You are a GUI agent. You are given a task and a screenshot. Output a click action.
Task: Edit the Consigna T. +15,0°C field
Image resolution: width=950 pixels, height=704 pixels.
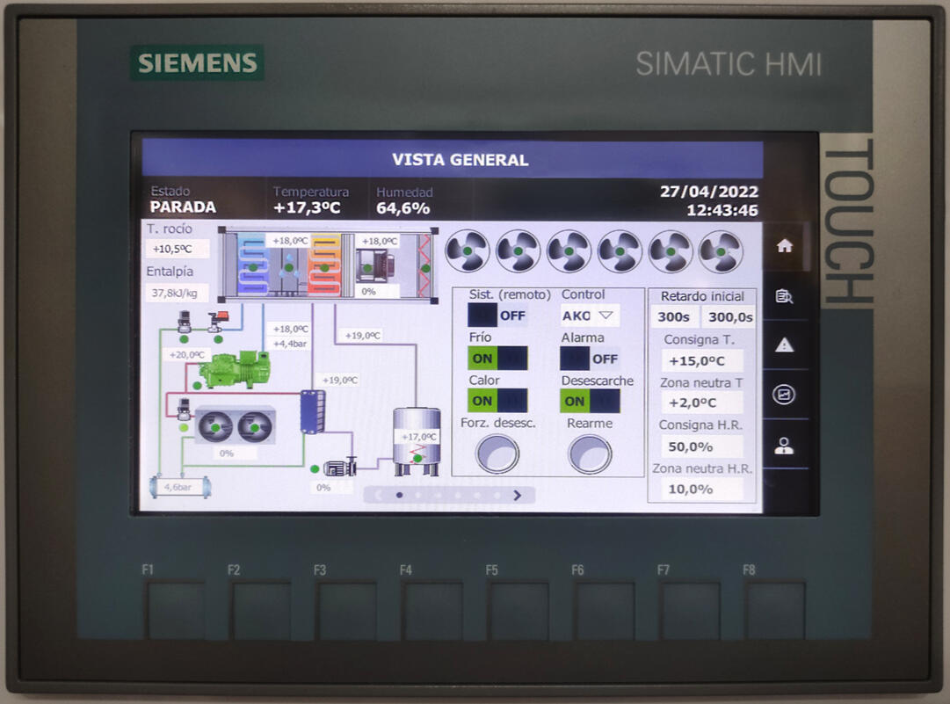point(703,361)
